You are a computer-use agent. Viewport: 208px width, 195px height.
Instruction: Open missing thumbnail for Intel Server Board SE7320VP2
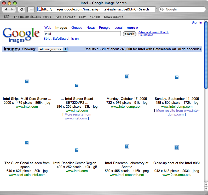[x=77, y=85]
